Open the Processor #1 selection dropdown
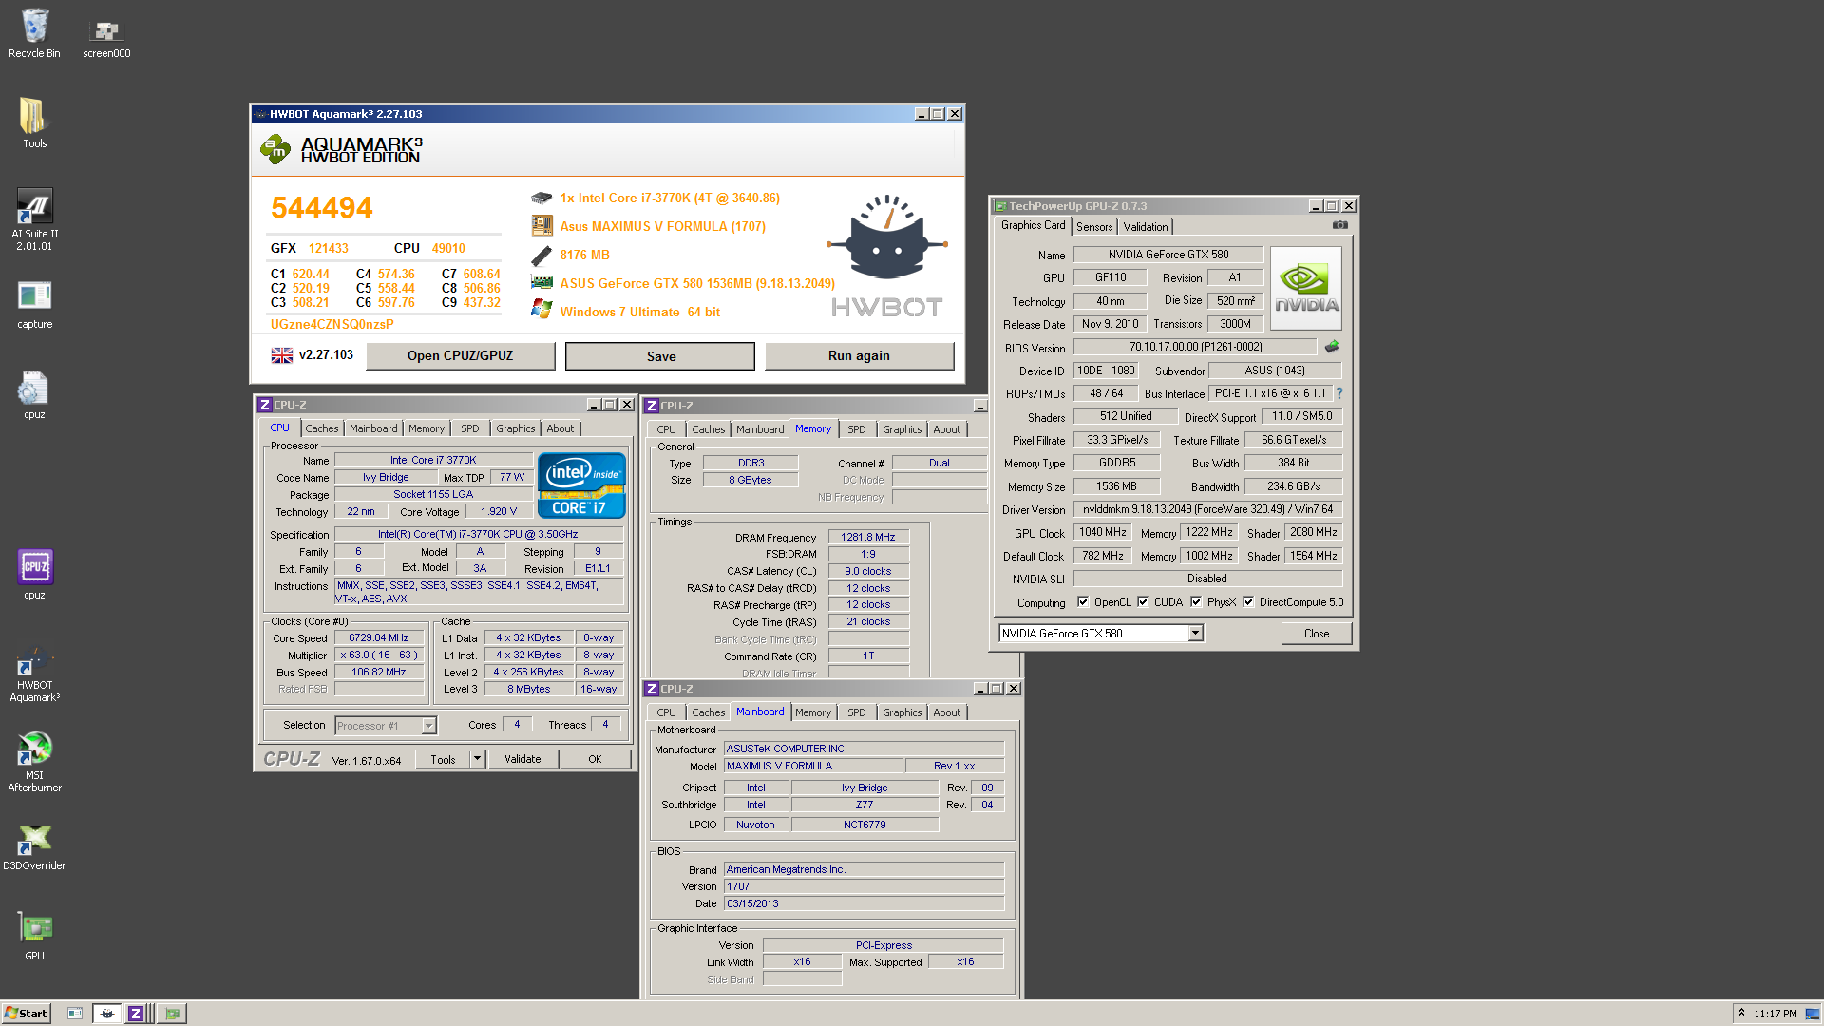The image size is (1824, 1026). [x=428, y=726]
